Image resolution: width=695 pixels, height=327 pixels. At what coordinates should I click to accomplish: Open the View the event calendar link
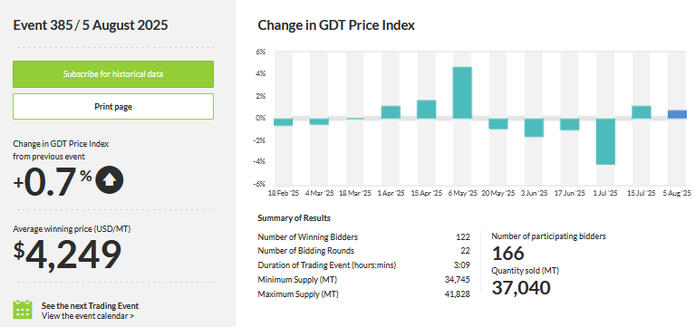(88, 316)
